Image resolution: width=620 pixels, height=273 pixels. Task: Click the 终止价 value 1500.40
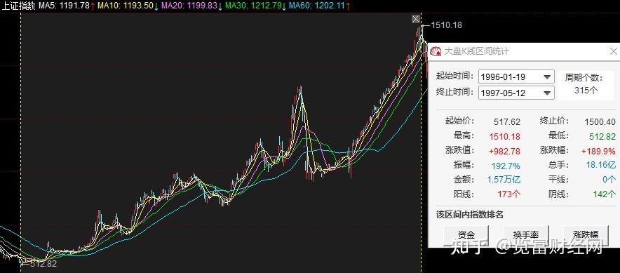600,122
